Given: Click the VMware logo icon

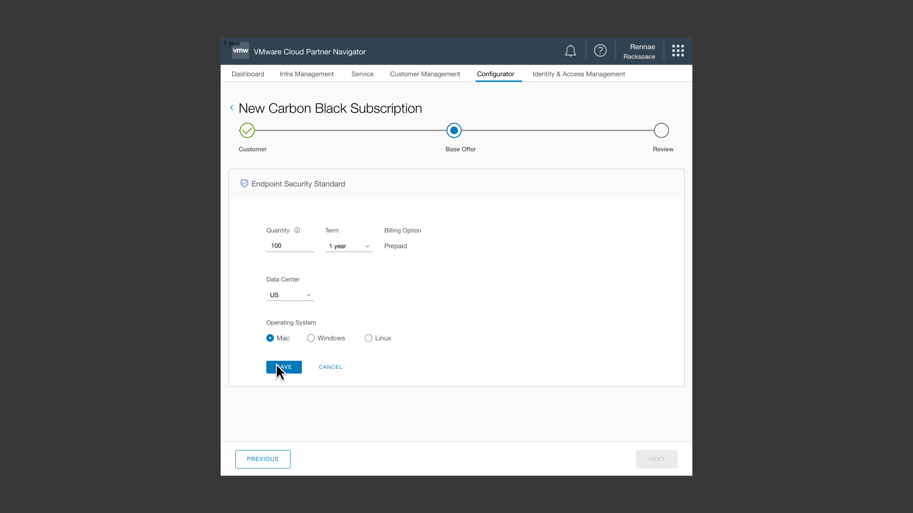Looking at the screenshot, I should (240, 51).
